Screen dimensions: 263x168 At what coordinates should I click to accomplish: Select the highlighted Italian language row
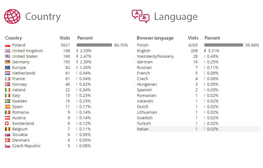198,129
